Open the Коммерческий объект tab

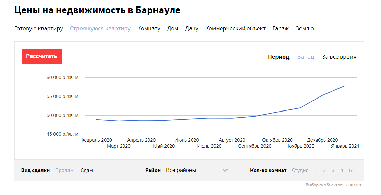235,29
